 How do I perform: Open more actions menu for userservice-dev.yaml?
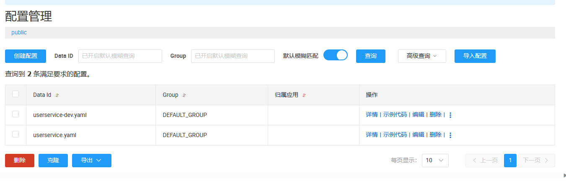[x=450, y=115]
